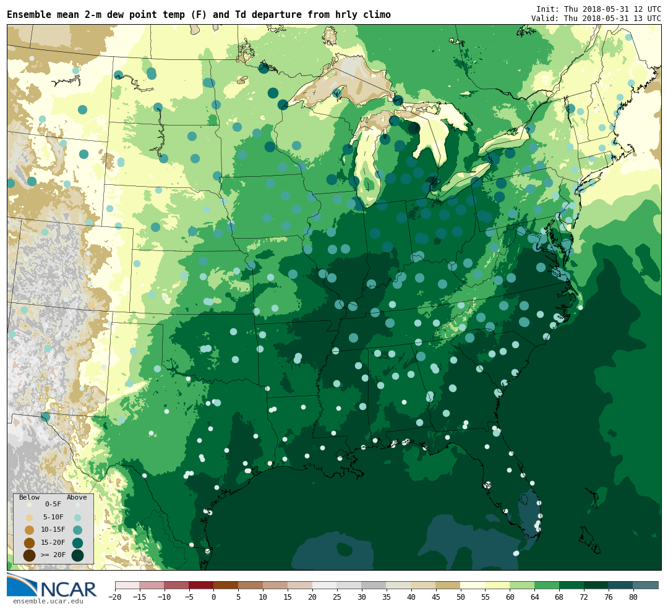This screenshot has height=609, width=668.
Task: Pick the 72 to 76 darkest green swatch
Action: [597, 585]
